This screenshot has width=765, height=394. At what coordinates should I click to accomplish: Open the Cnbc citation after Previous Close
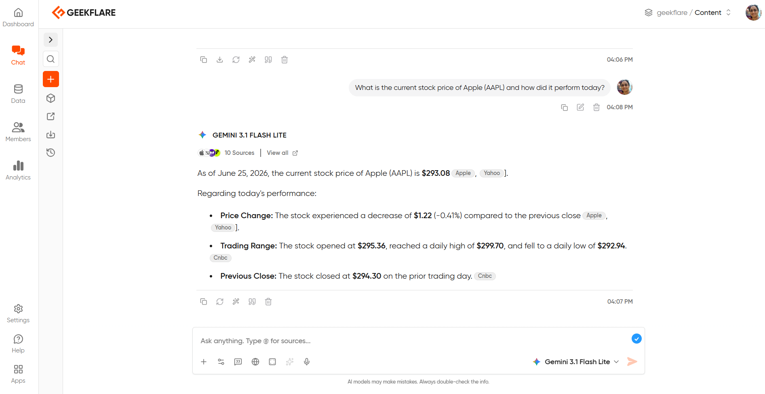[x=485, y=276]
